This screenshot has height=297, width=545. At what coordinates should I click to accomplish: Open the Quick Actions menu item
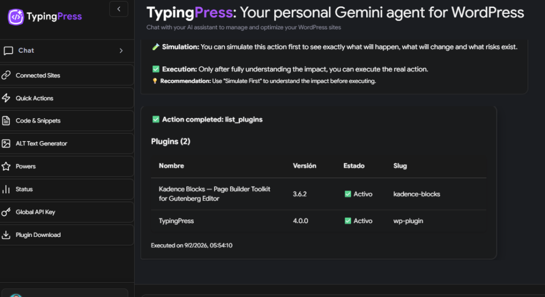pos(35,98)
